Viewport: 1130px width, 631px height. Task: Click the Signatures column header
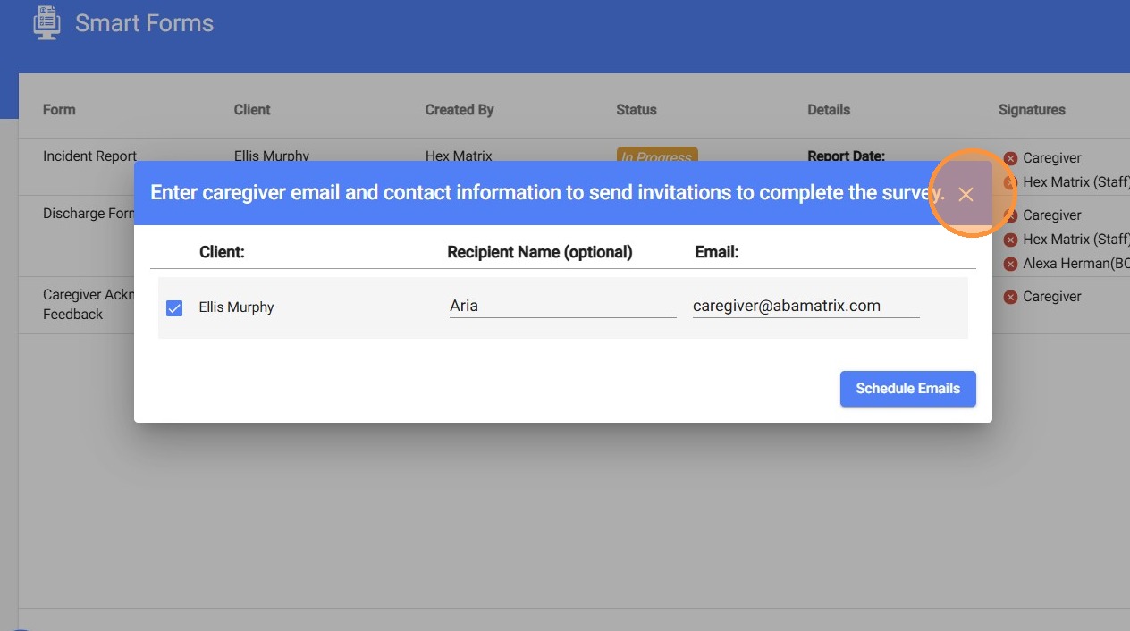pos(1032,110)
